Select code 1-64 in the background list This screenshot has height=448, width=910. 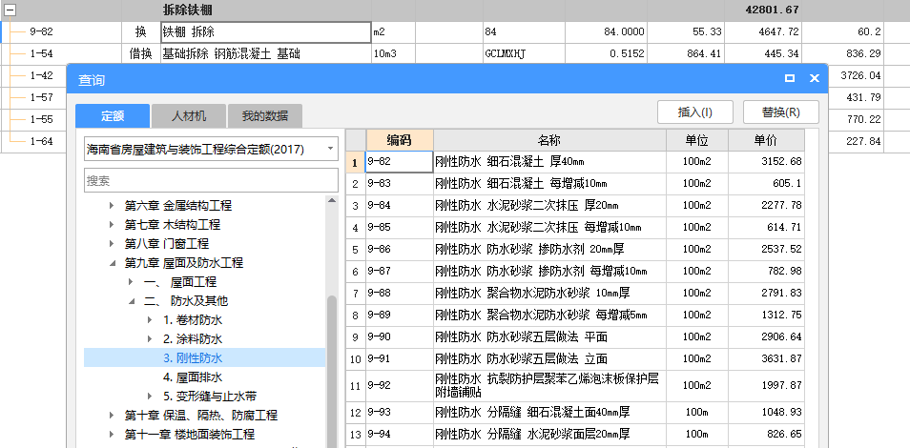[x=41, y=141]
